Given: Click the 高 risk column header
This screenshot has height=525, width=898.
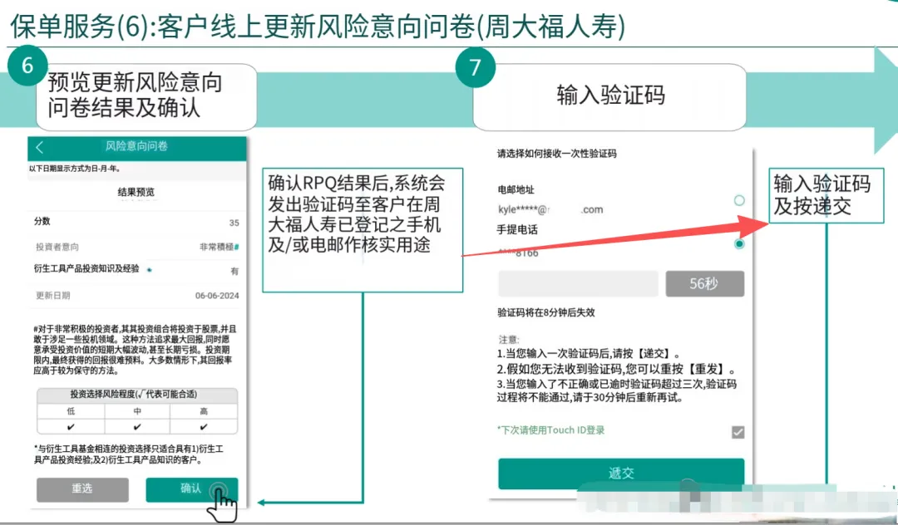Looking at the screenshot, I should [204, 411].
